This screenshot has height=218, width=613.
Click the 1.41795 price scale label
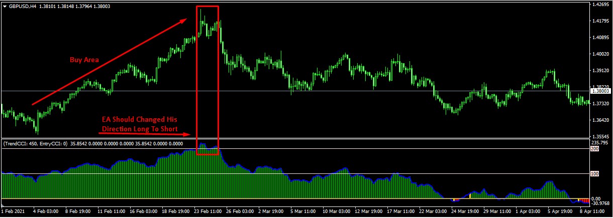pyautogui.click(x=599, y=21)
